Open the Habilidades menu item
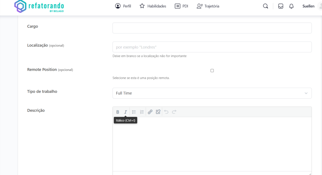 (x=153, y=6)
